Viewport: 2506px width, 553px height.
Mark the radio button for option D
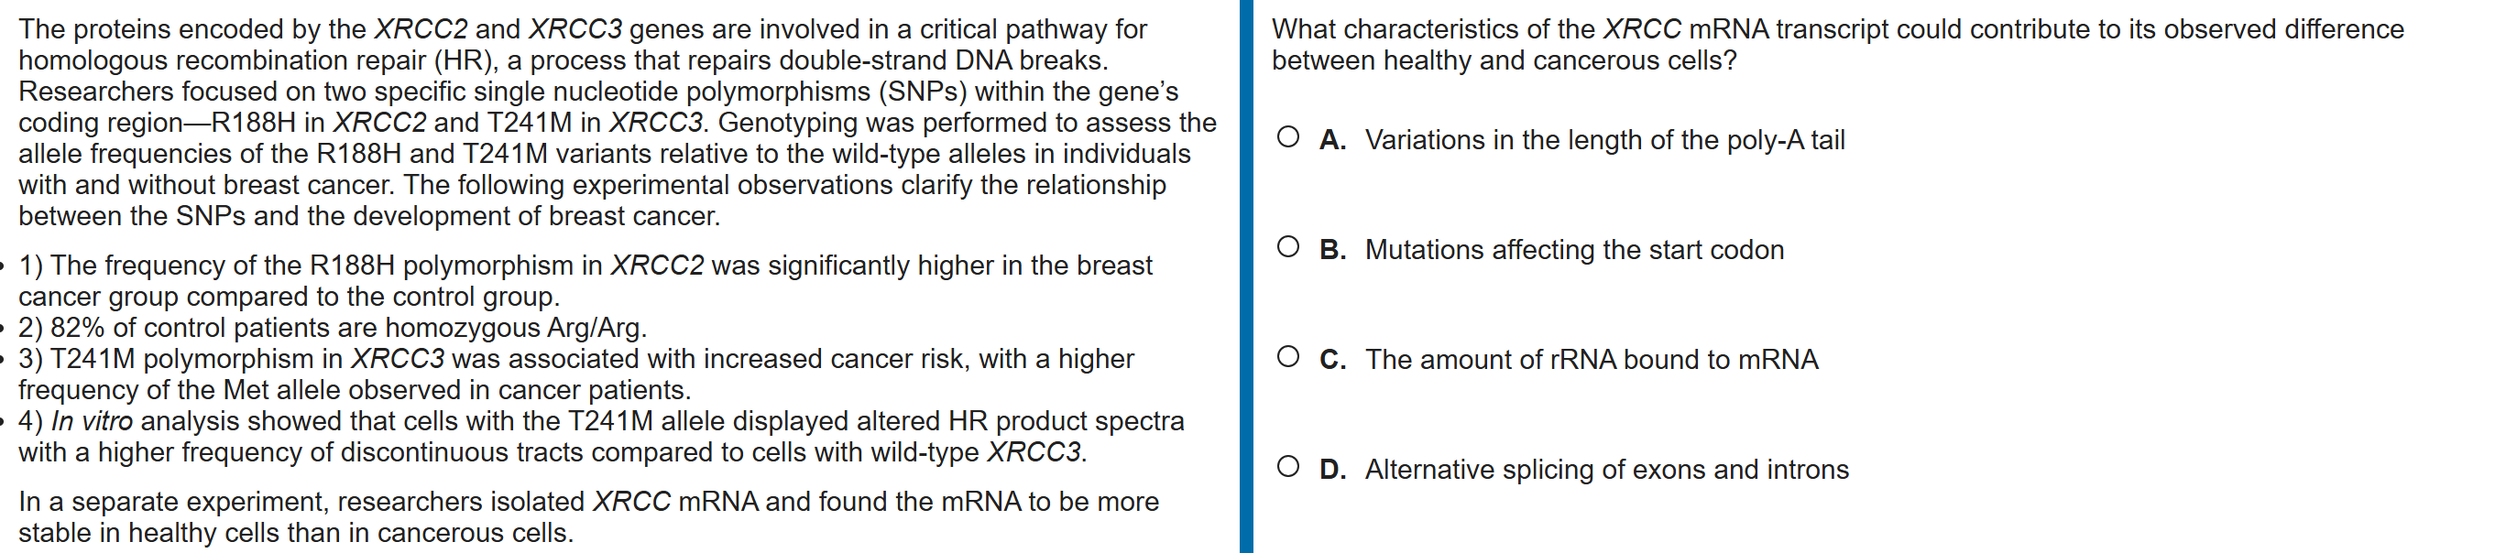(1288, 467)
